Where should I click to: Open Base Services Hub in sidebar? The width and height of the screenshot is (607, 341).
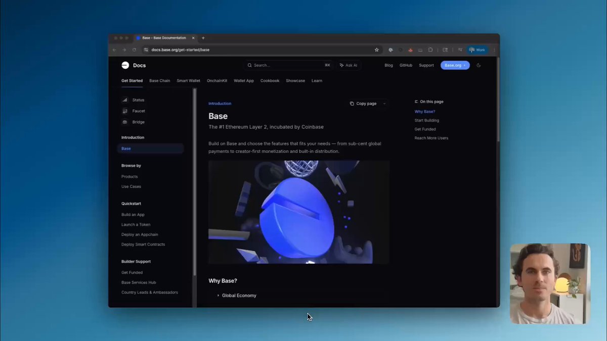[x=139, y=282]
